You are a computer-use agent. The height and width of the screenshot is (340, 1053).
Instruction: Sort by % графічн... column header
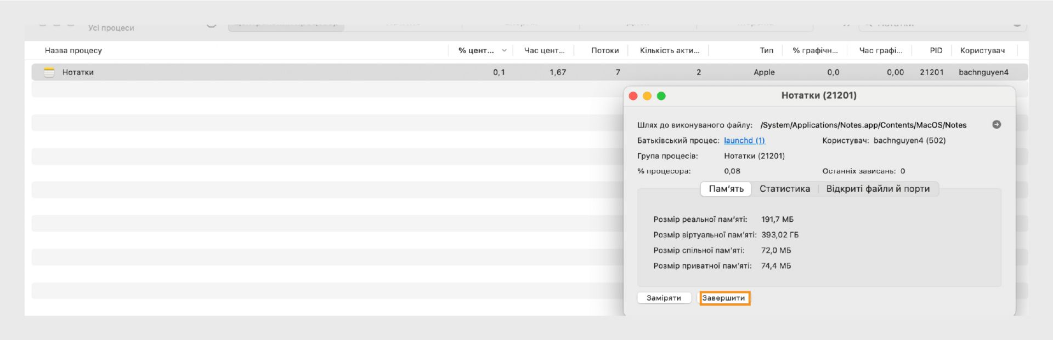click(815, 50)
